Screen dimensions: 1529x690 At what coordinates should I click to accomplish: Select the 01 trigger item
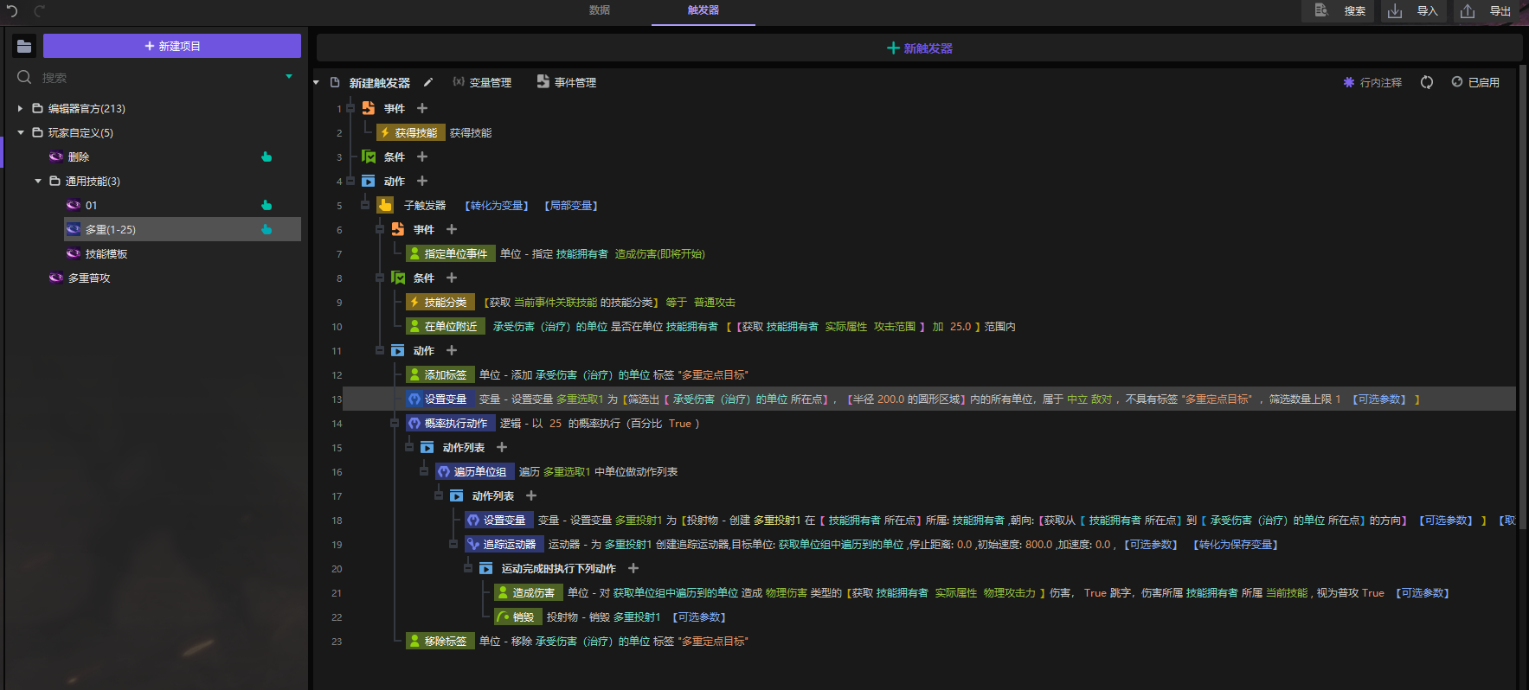[91, 205]
